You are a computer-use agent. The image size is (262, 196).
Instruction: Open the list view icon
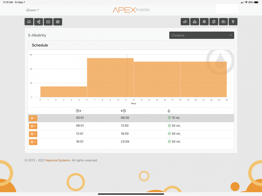click(58, 22)
